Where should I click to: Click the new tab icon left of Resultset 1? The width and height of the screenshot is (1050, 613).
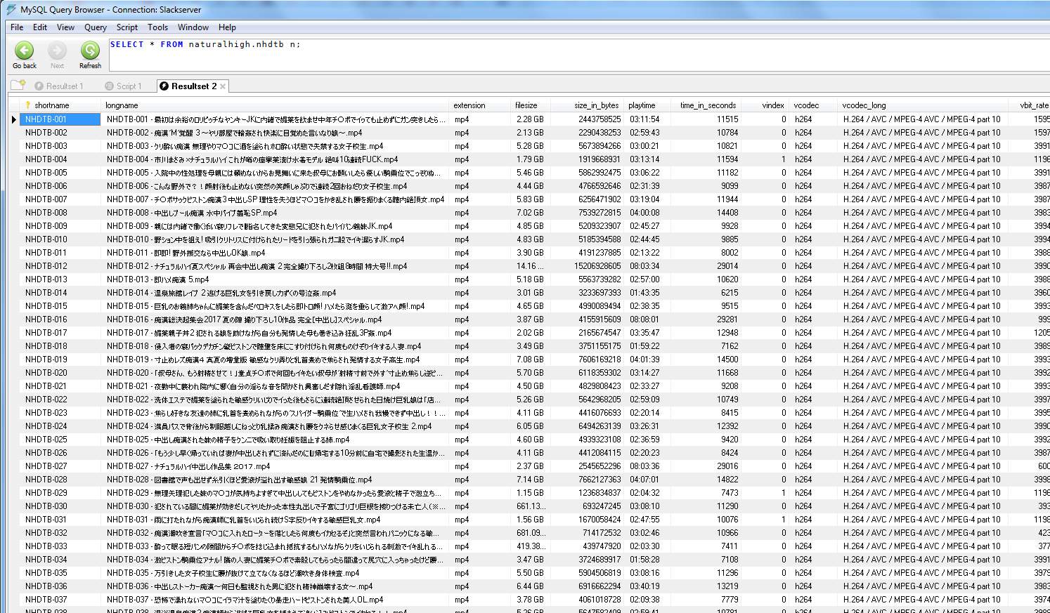click(x=18, y=86)
